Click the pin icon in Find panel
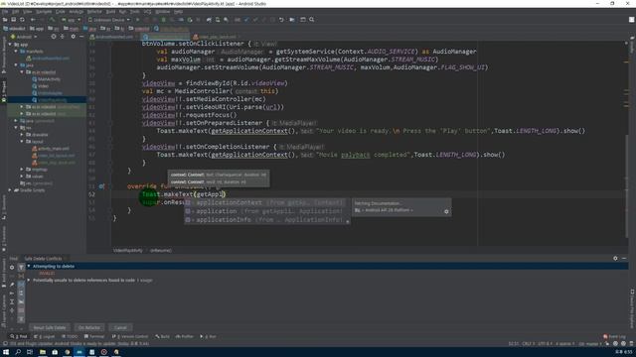 click(x=12, y=285)
